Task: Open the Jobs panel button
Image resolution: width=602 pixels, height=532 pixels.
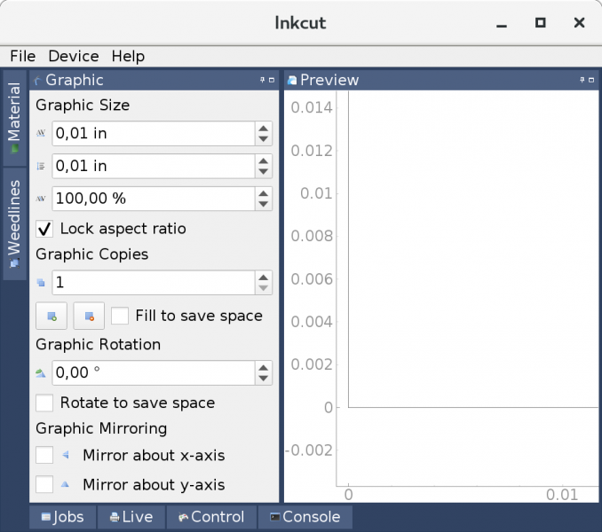Action: tap(62, 517)
